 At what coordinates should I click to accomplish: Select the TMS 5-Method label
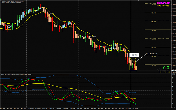164,6
